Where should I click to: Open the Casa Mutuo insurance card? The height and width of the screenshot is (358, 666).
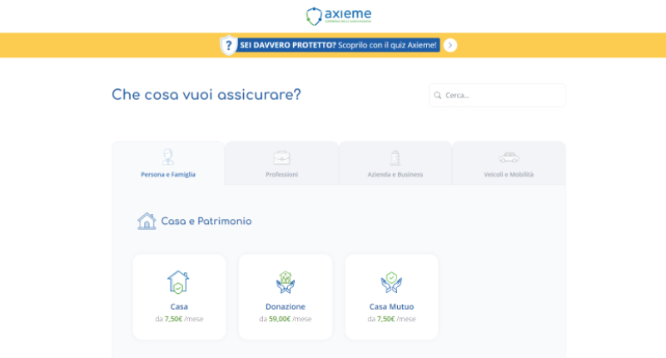point(391,297)
